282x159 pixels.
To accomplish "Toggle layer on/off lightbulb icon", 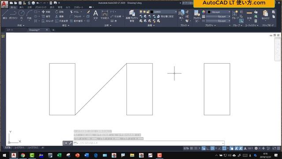I will [x=141, y=12].
